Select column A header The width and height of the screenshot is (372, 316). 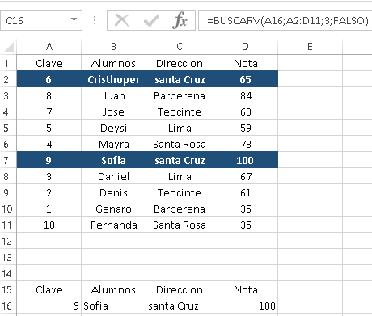click(x=49, y=47)
